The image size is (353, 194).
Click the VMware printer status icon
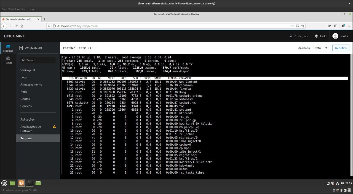(x=341, y=190)
